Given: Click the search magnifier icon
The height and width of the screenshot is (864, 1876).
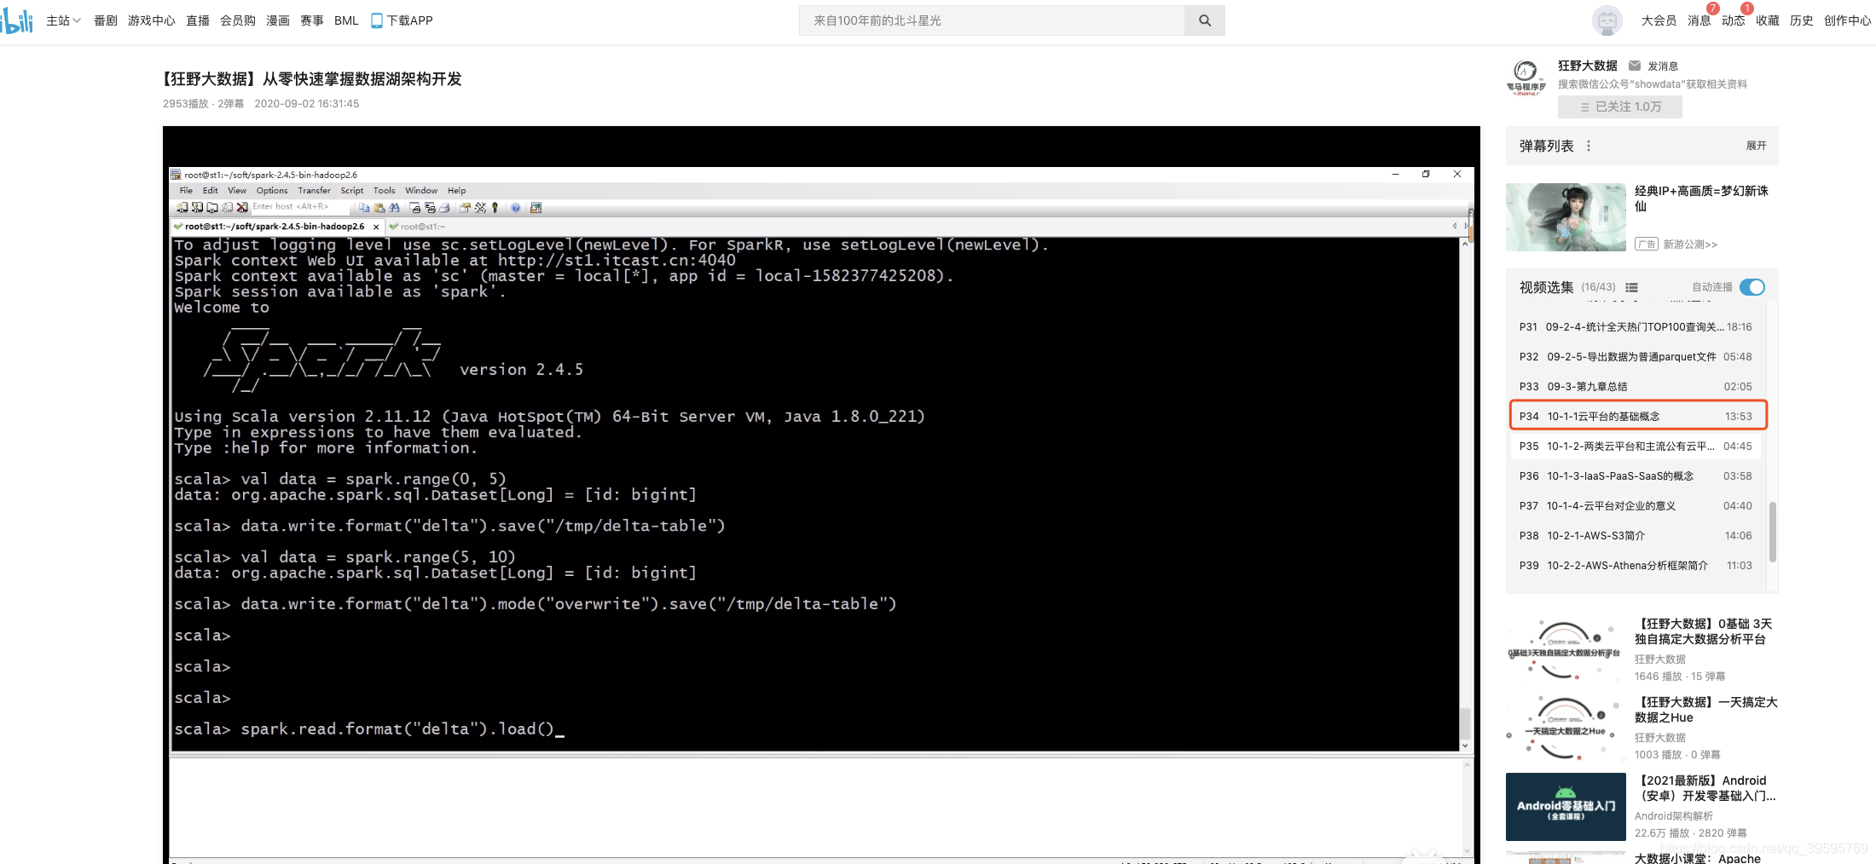Looking at the screenshot, I should point(1205,20).
